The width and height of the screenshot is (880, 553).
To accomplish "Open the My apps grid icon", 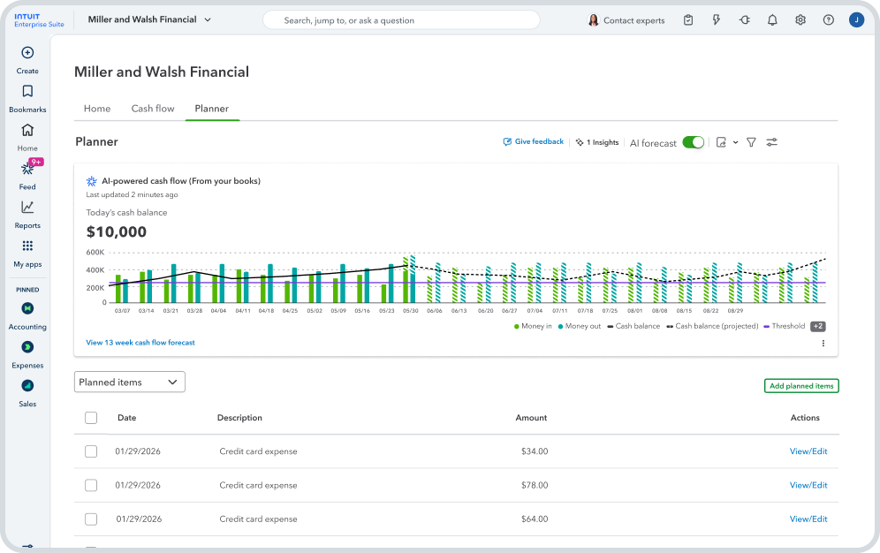I will pyautogui.click(x=27, y=246).
